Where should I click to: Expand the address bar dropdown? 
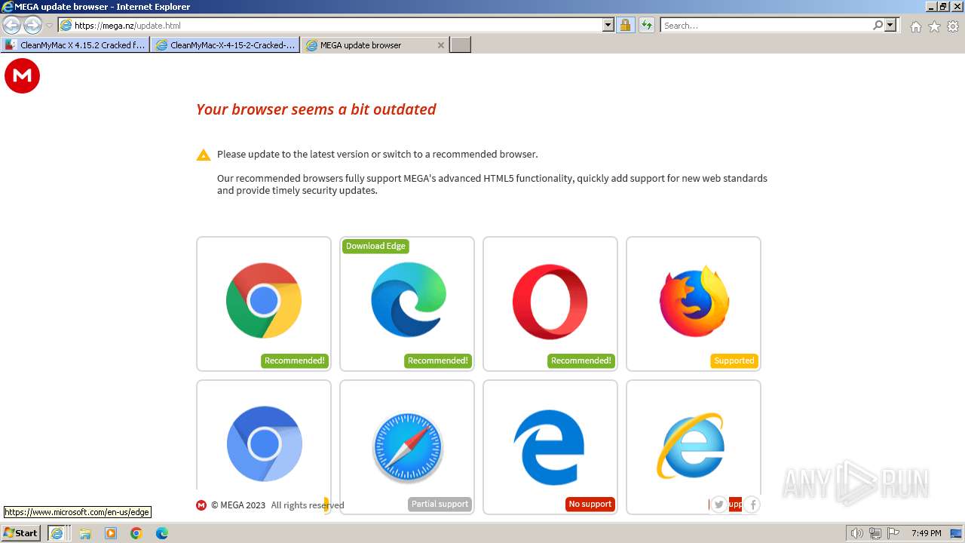pos(608,25)
